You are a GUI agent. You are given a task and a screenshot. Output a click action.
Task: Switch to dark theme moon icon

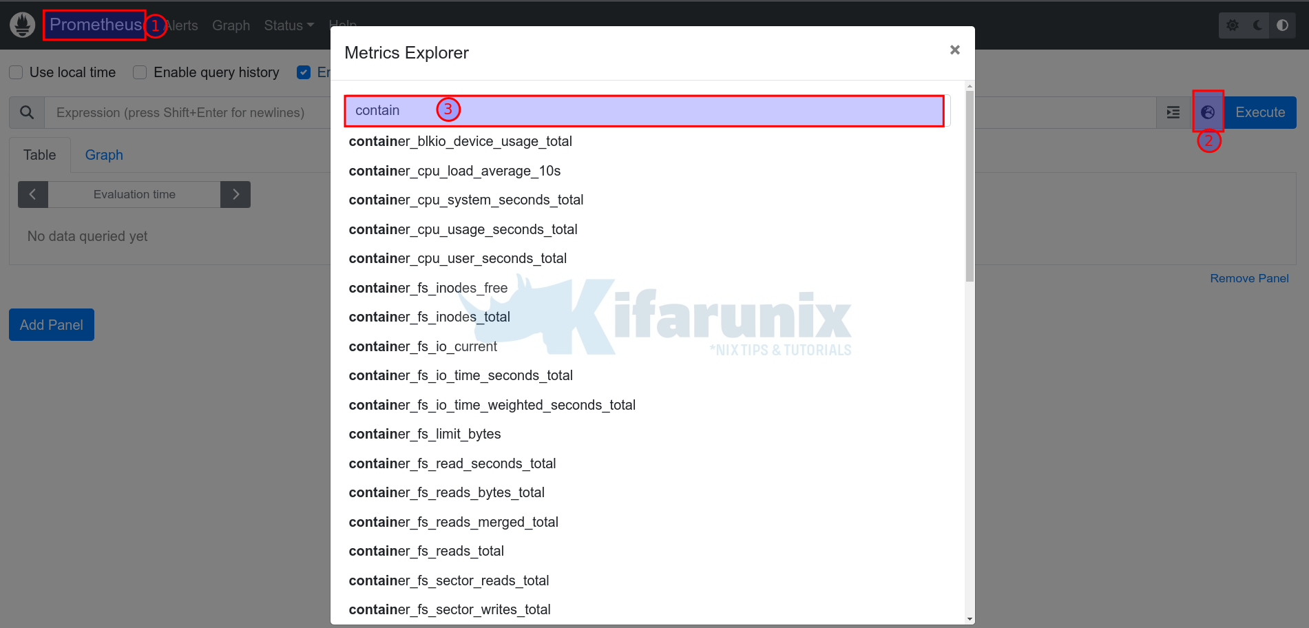[1257, 25]
